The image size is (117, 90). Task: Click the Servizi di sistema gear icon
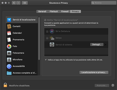click(x=52, y=44)
